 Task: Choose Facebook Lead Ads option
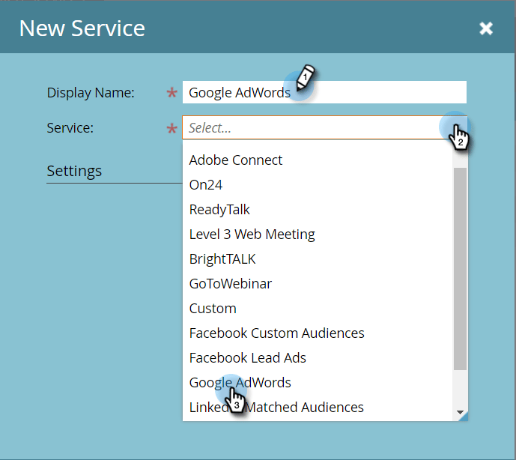coord(318,357)
